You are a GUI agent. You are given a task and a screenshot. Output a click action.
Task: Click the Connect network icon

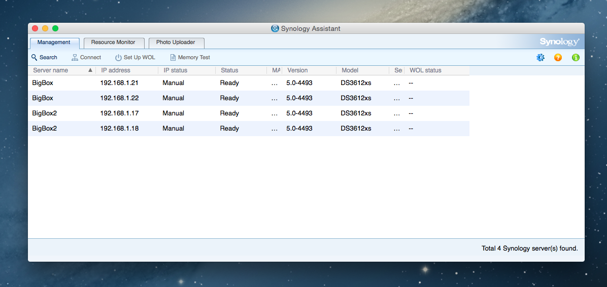(75, 58)
